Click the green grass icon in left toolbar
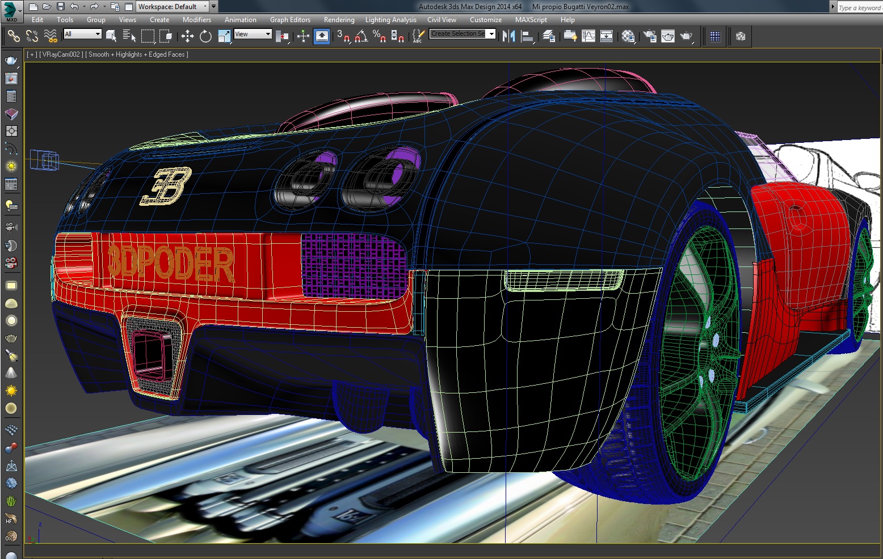The image size is (883, 559). 11,501
